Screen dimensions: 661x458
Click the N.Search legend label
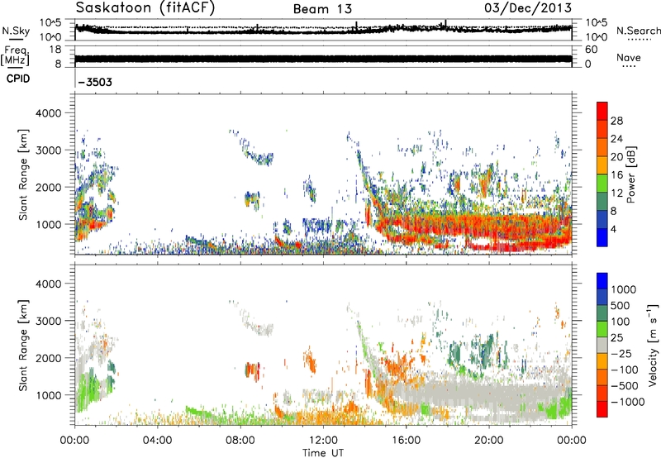coord(638,31)
